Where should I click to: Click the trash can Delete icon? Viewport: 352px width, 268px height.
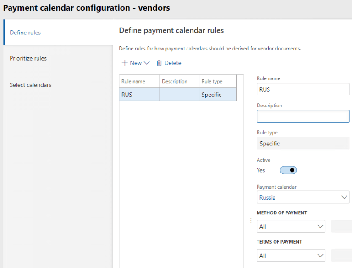159,63
